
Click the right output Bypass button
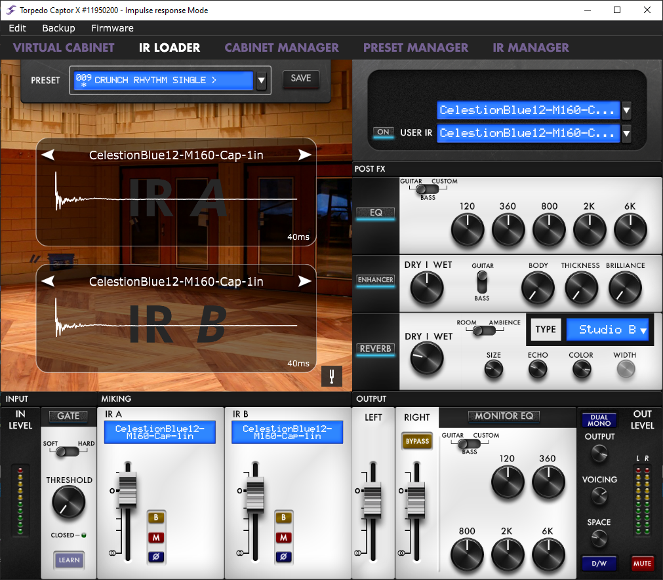tap(417, 442)
